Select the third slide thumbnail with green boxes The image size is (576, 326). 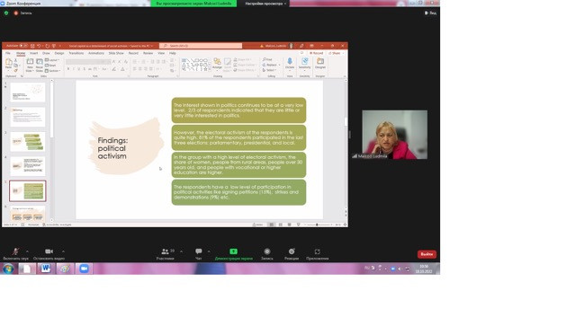[x=28, y=142]
